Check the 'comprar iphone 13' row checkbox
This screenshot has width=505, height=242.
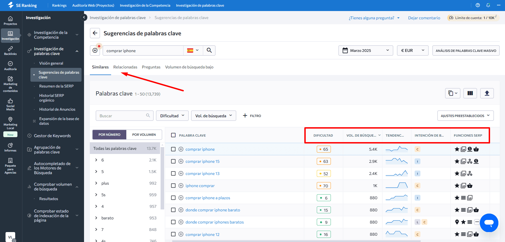tap(173, 174)
